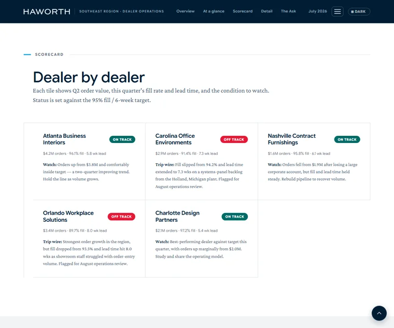This screenshot has height=328, width=394.
Task: Click Nashville's Watch note about $1.9M orders
Action: [313, 172]
